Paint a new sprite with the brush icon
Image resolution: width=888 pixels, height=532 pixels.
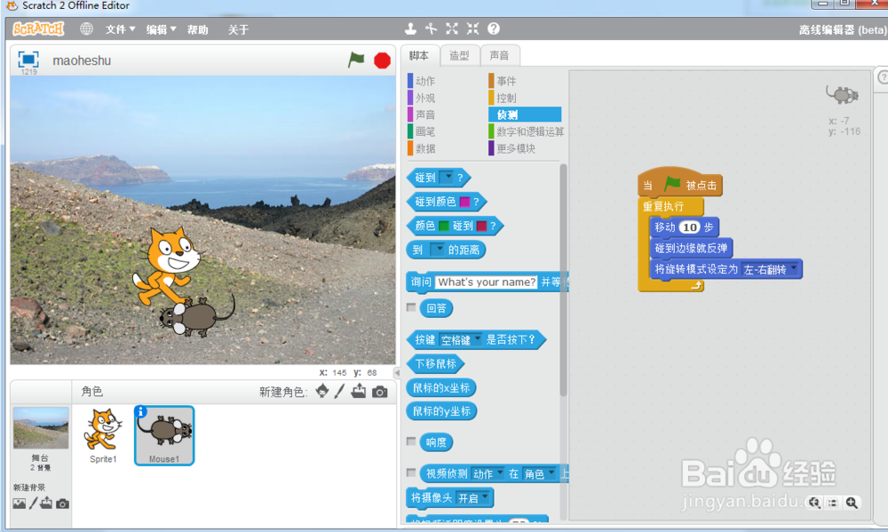pos(339,391)
